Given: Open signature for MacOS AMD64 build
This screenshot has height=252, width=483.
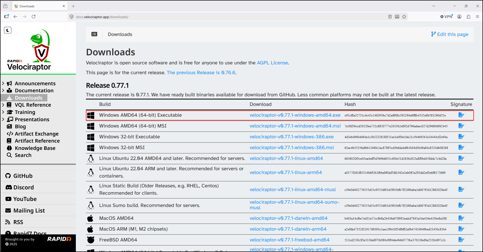Looking at the screenshot, I should [461, 218].
